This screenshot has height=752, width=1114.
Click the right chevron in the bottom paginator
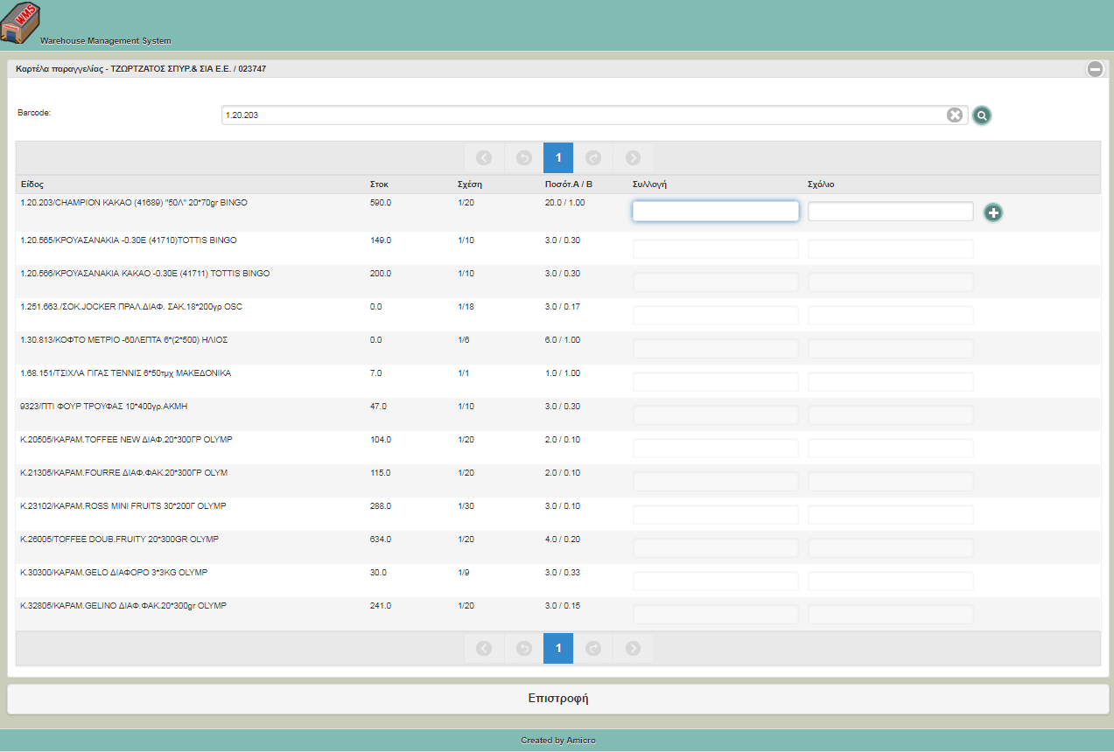633,649
